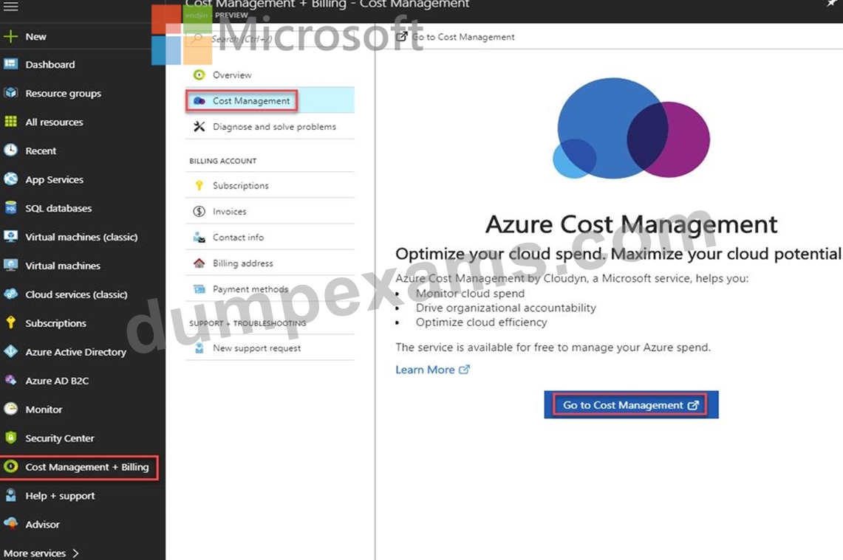Click Cloud services (classic) icon

tap(11, 294)
